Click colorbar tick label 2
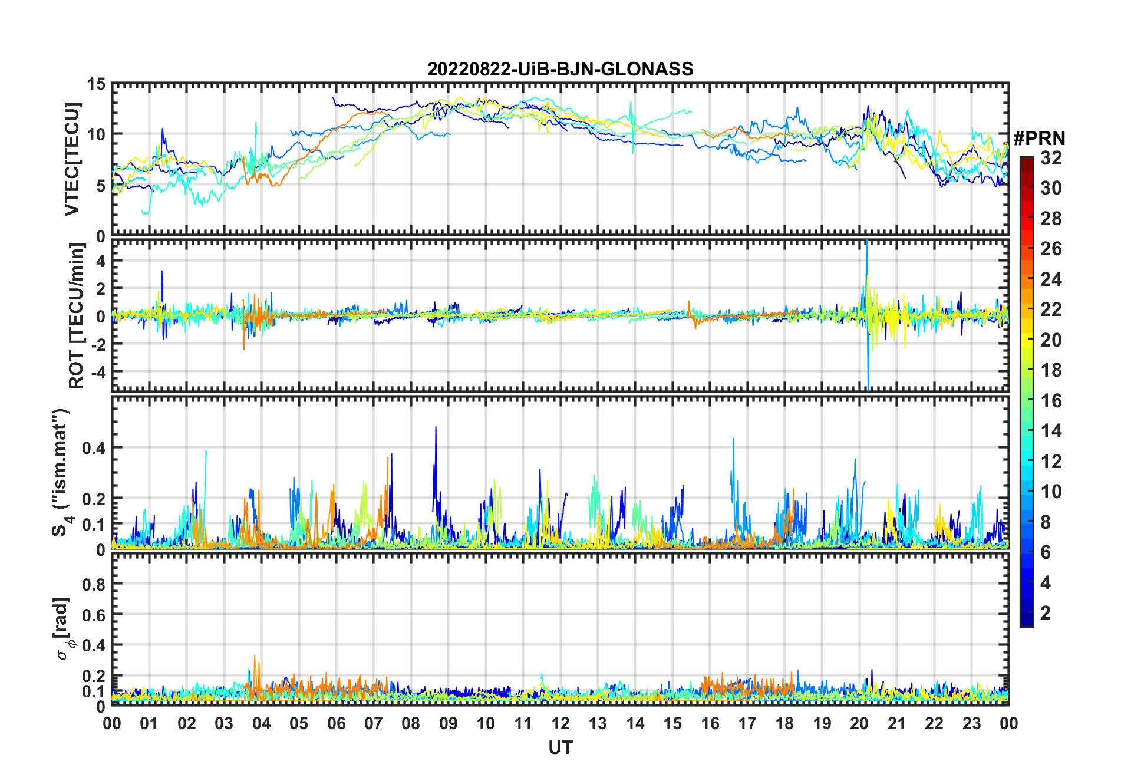This screenshot has height=784, width=1121. tap(1046, 613)
